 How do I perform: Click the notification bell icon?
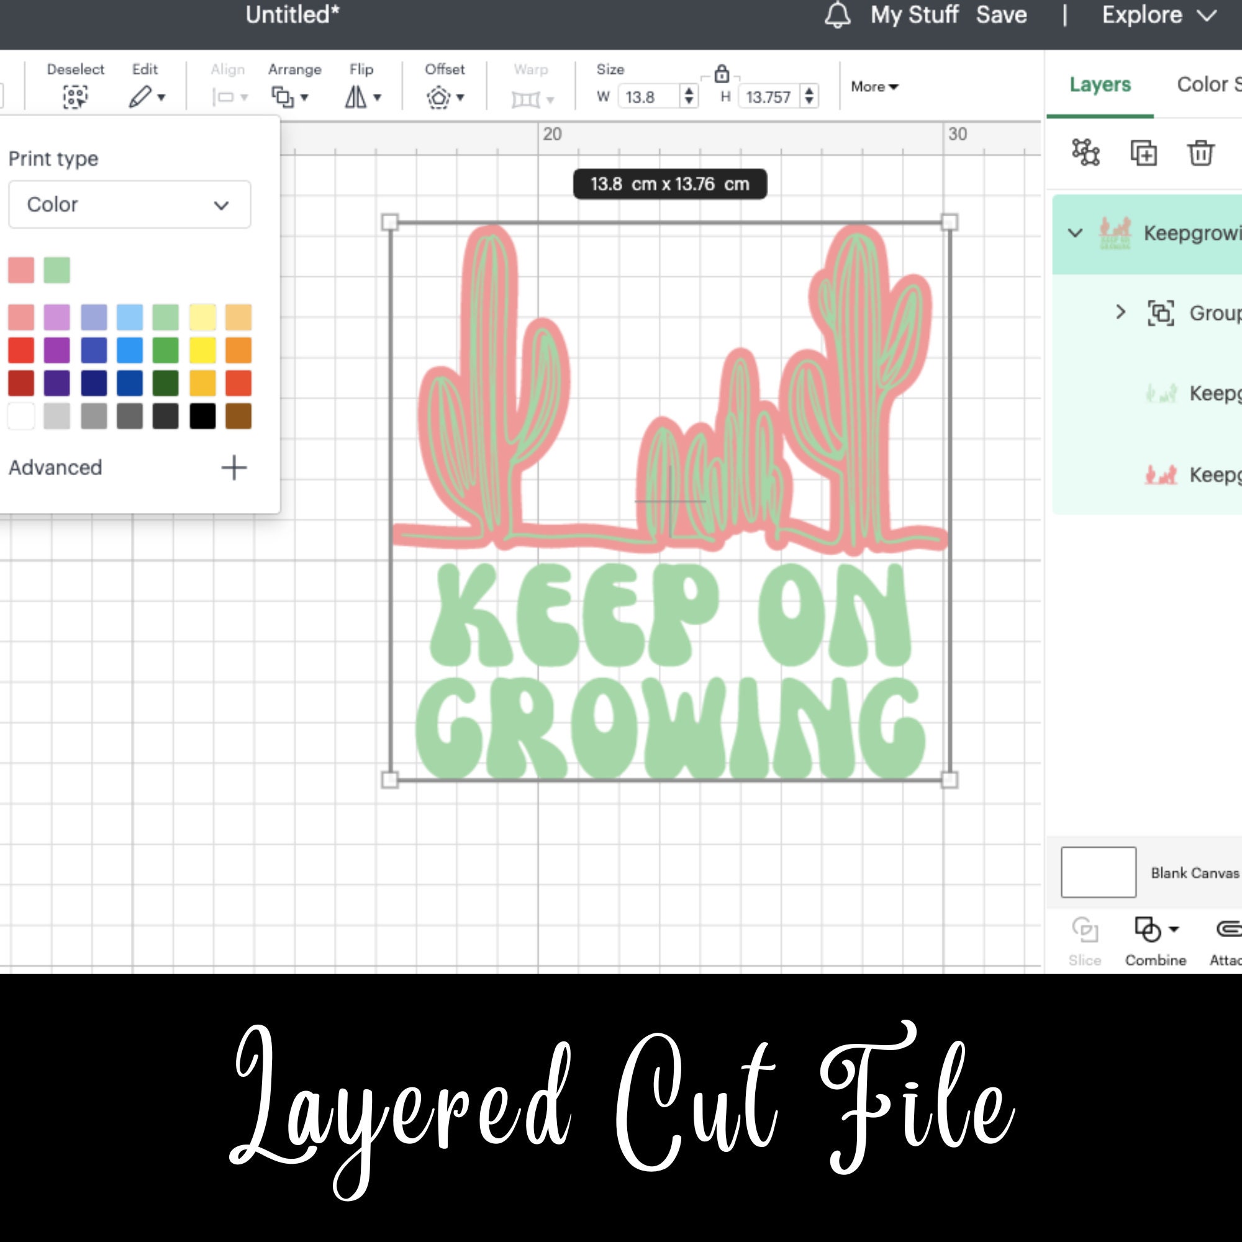tap(836, 16)
